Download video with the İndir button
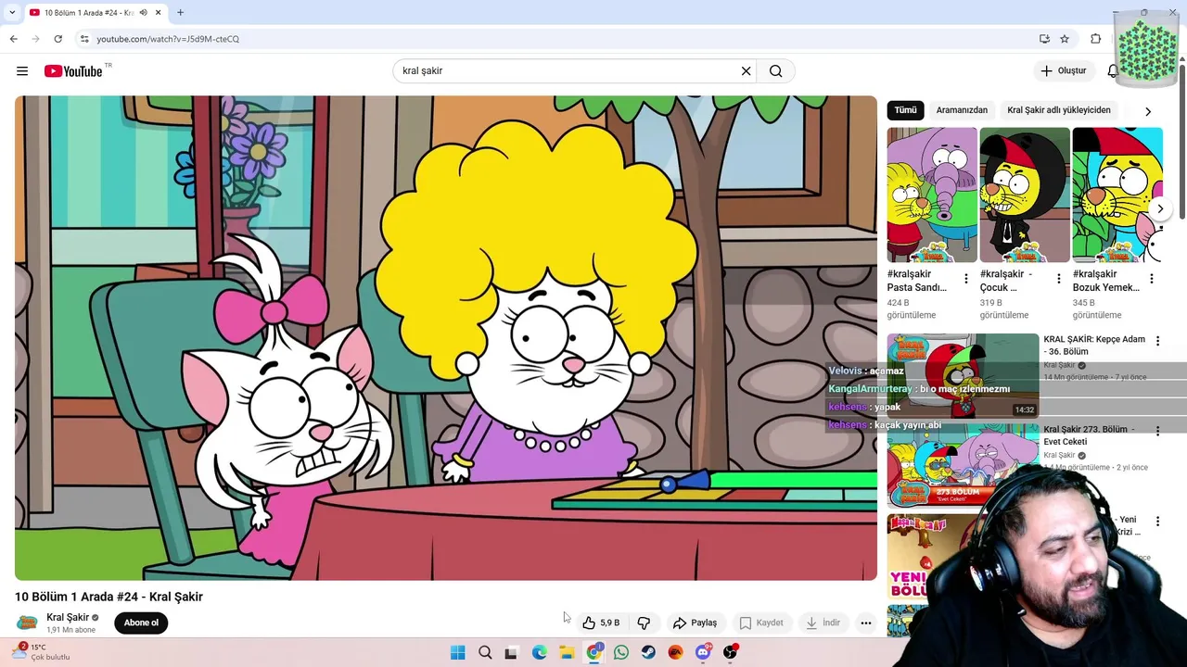The width and height of the screenshot is (1187, 667). pyautogui.click(x=823, y=623)
